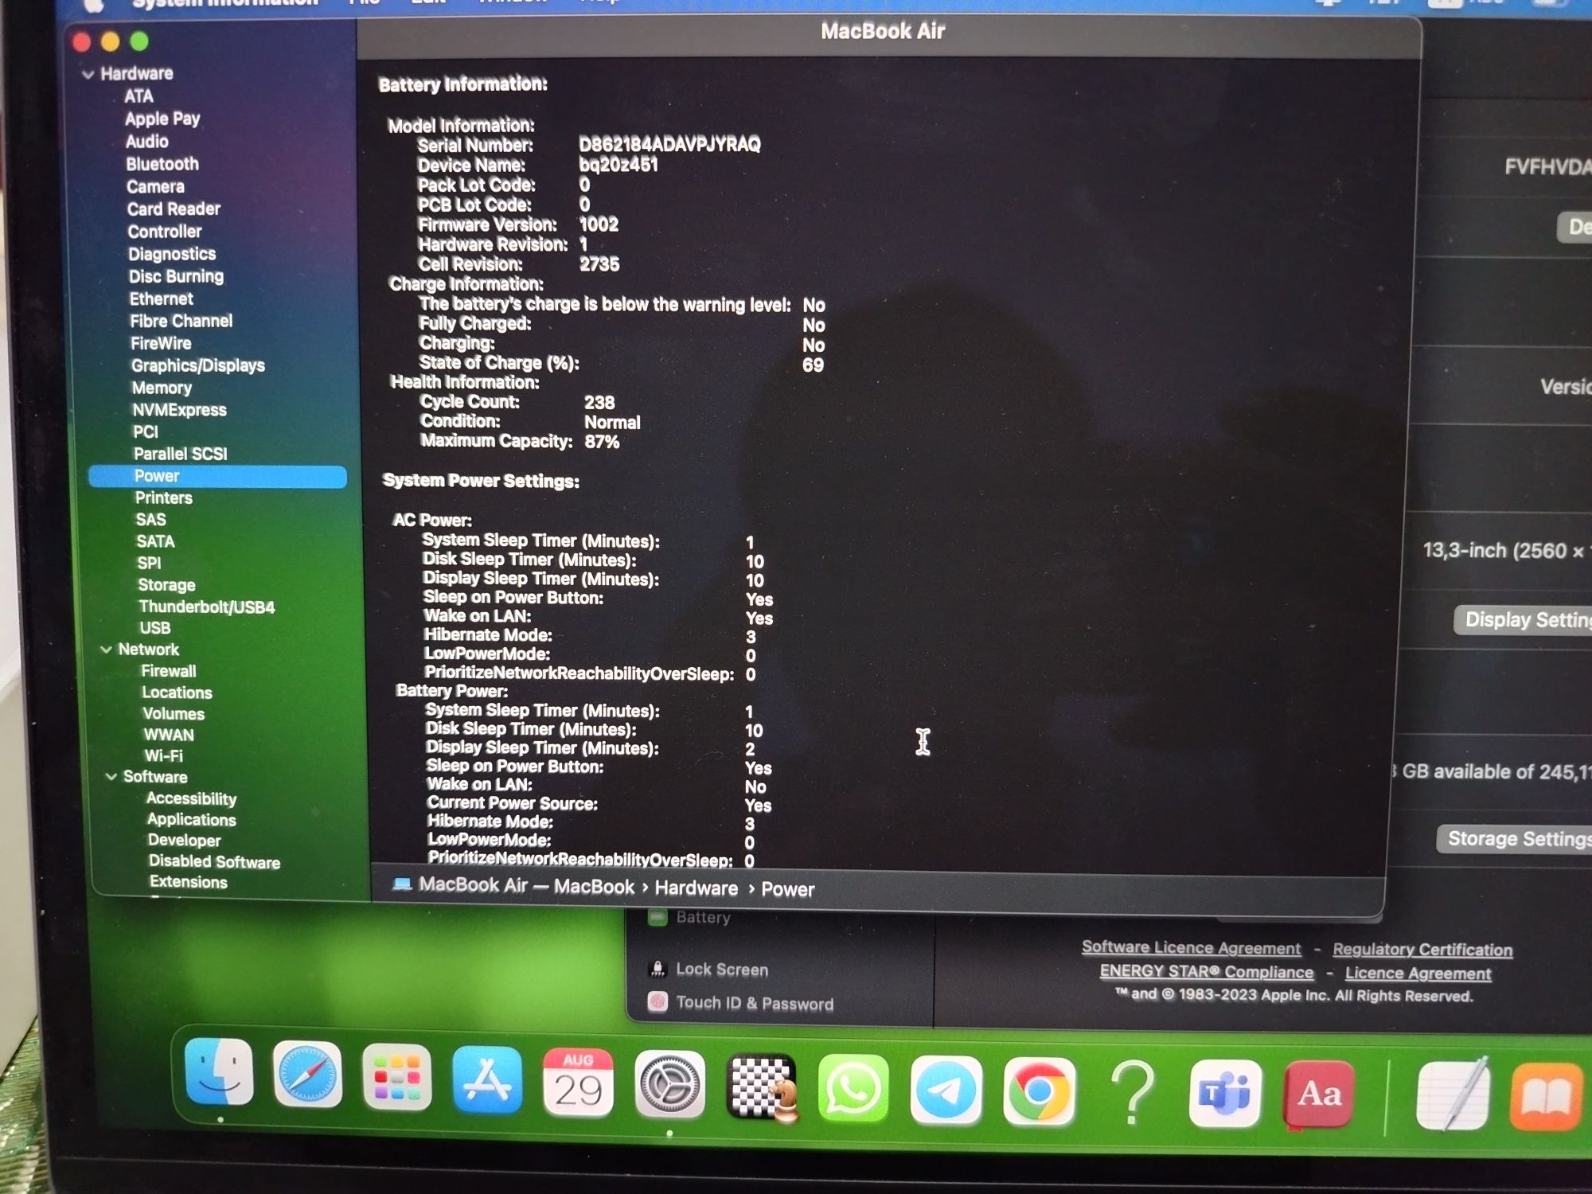Image resolution: width=1592 pixels, height=1194 pixels.
Task: Open the Books app in Dock
Action: (x=1545, y=1096)
